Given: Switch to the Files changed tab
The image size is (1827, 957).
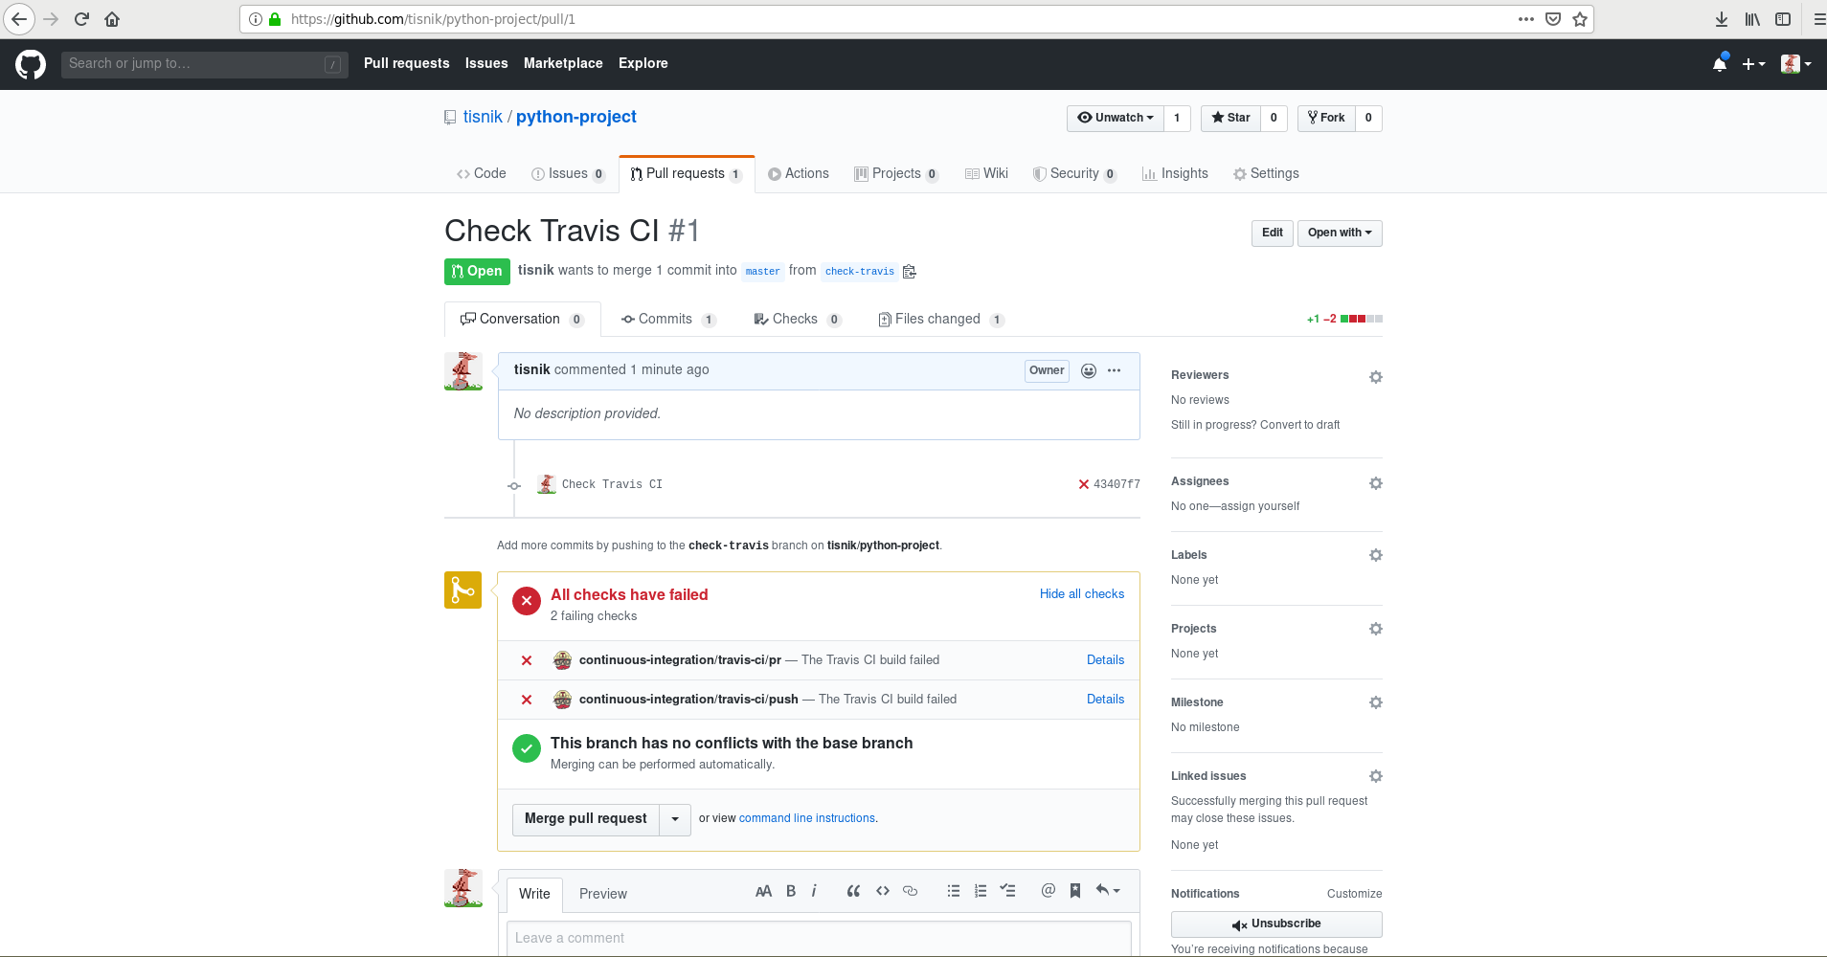Looking at the screenshot, I should click(941, 320).
